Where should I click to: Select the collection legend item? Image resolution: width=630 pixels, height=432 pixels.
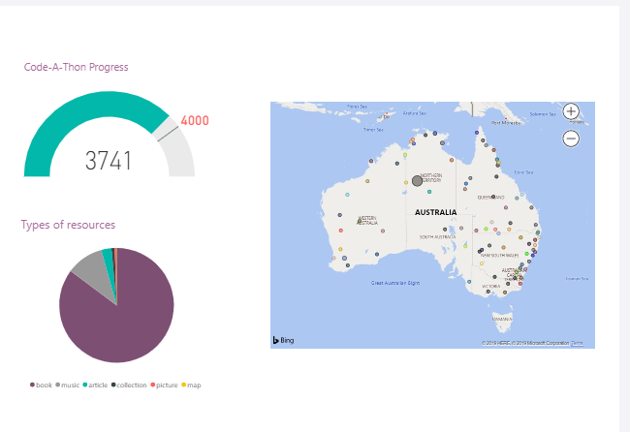tap(129, 386)
